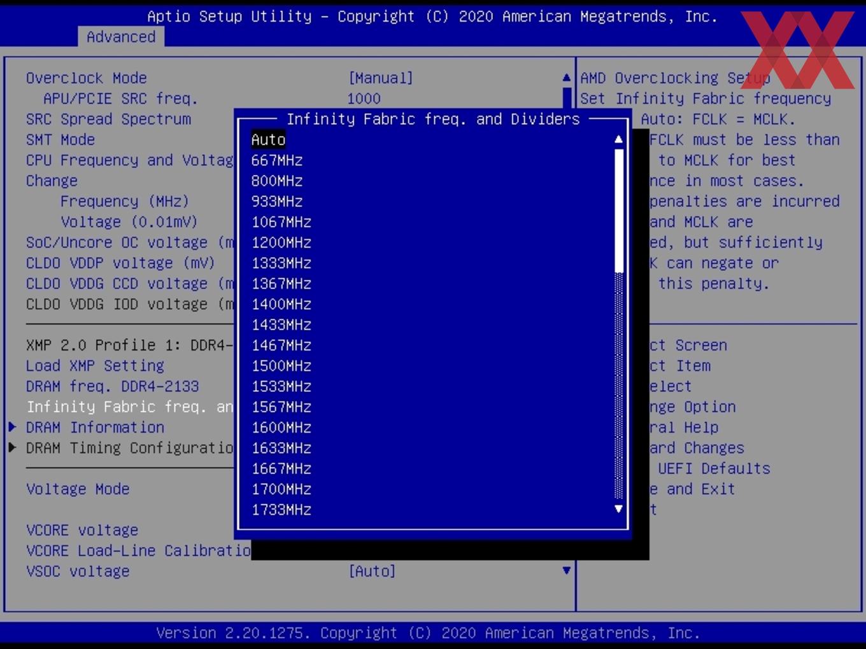Select CLDO VDDP voltage setting

pos(120,263)
